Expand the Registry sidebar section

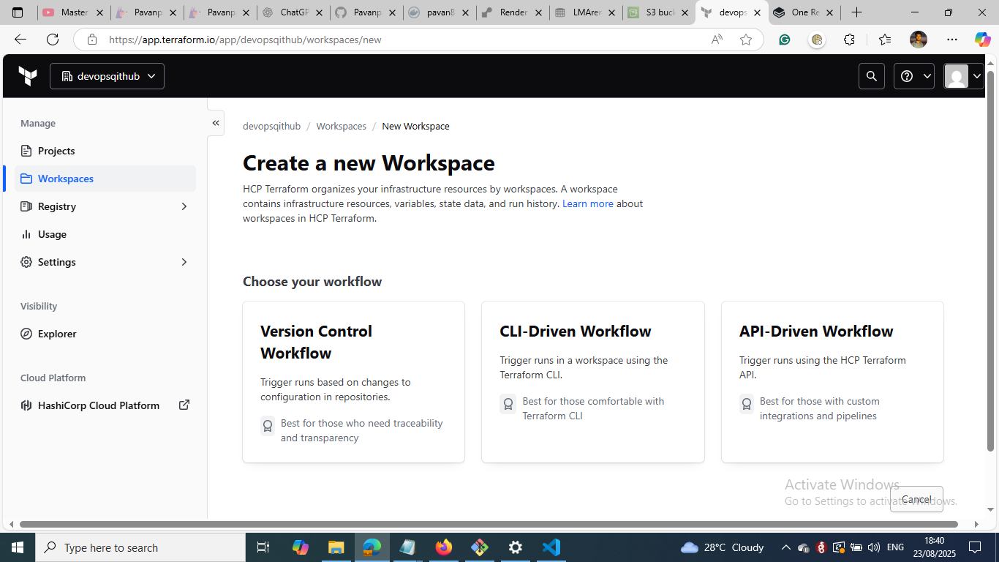[184, 206]
